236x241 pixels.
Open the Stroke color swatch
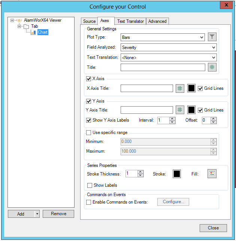176,174
